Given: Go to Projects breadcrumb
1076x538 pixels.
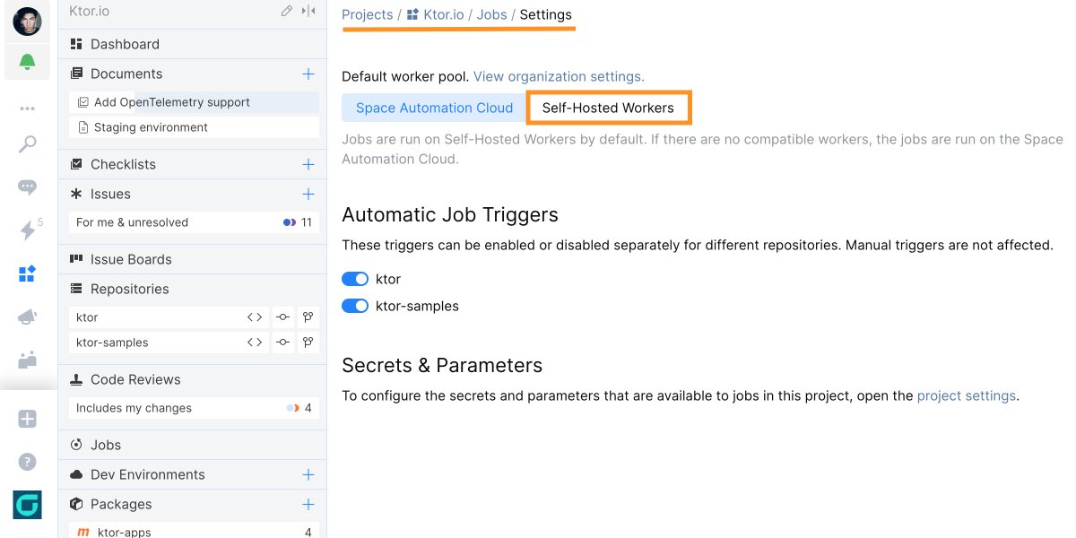Looking at the screenshot, I should pos(367,14).
